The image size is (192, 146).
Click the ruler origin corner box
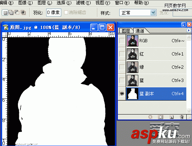tap(5, 35)
